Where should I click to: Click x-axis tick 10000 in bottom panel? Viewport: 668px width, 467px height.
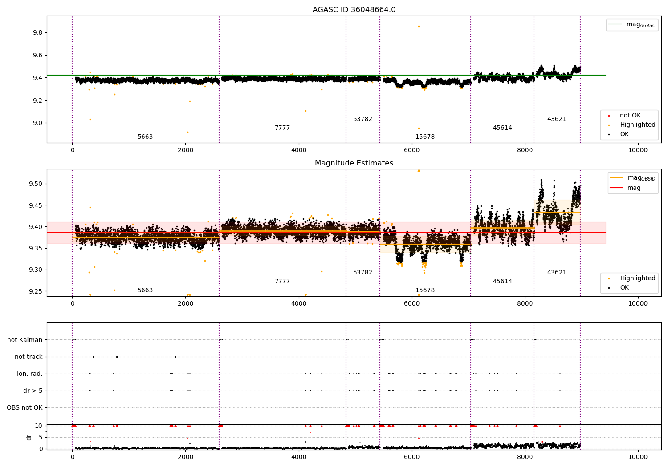tap(638, 457)
